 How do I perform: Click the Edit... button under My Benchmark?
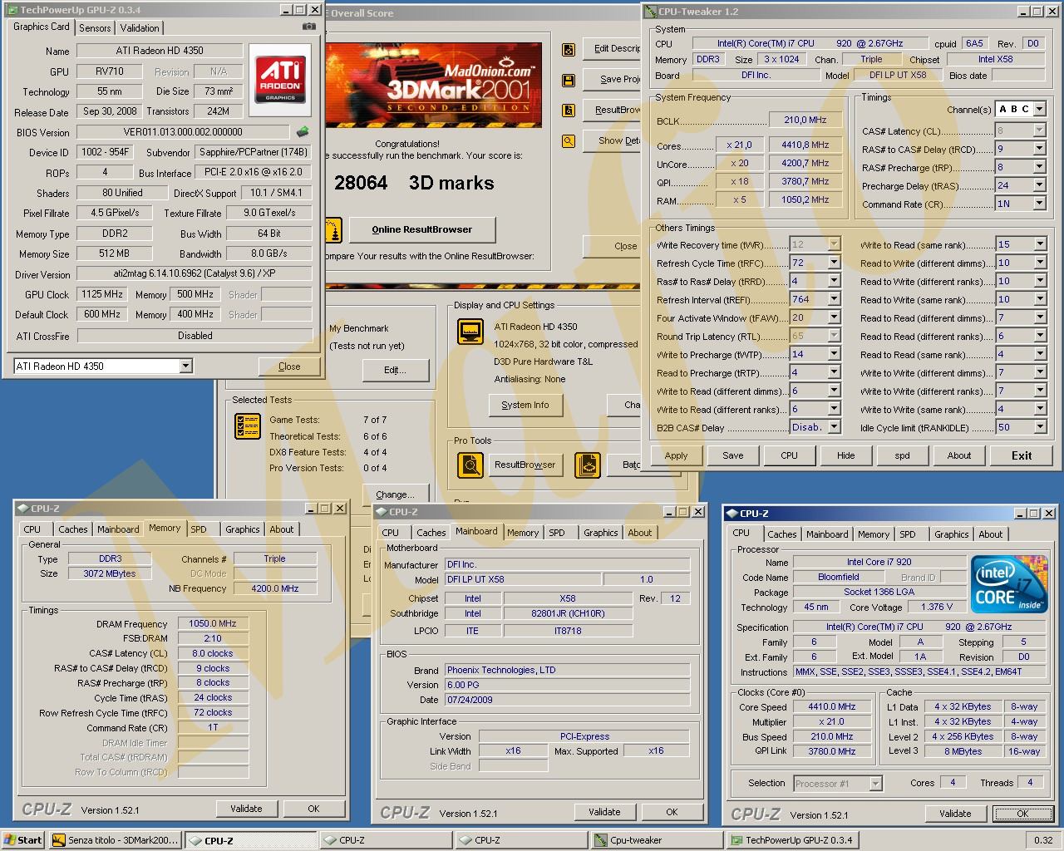click(395, 370)
